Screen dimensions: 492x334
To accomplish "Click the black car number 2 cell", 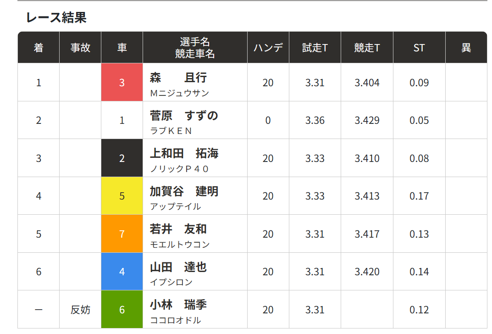I will point(122,158).
